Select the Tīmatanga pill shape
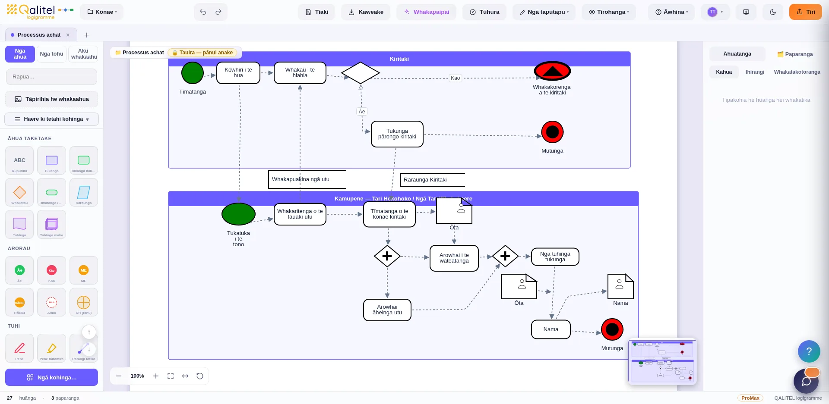 click(51, 192)
